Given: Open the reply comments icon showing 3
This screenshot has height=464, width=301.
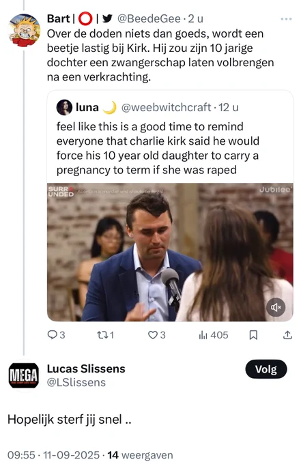Looking at the screenshot, I should (x=56, y=335).
